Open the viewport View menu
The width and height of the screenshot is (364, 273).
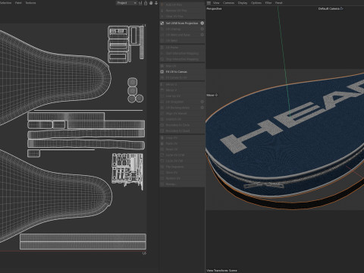coord(216,3)
